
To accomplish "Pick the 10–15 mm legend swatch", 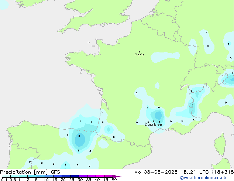I will (x=49, y=176).
